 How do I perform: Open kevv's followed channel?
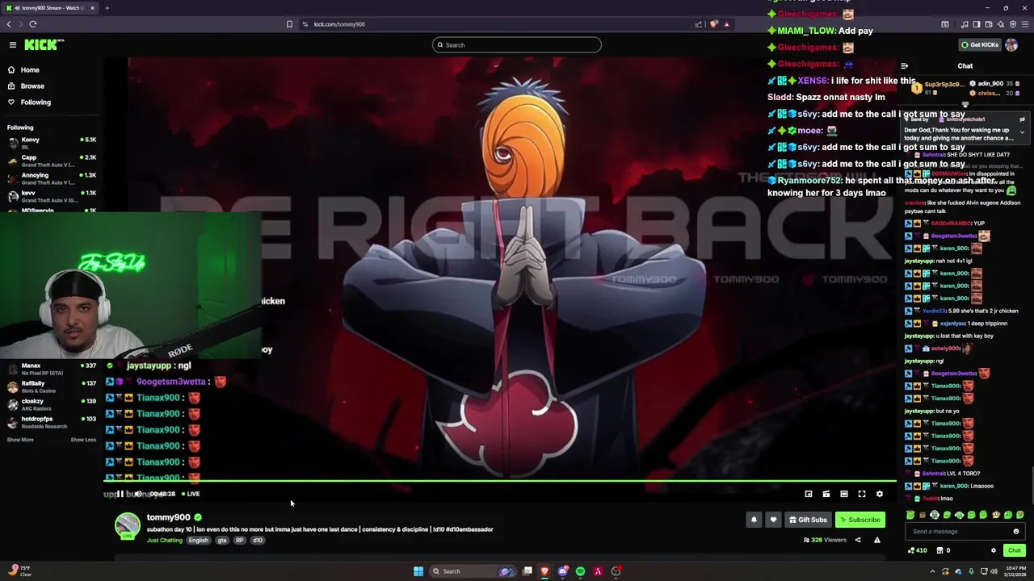pos(52,195)
